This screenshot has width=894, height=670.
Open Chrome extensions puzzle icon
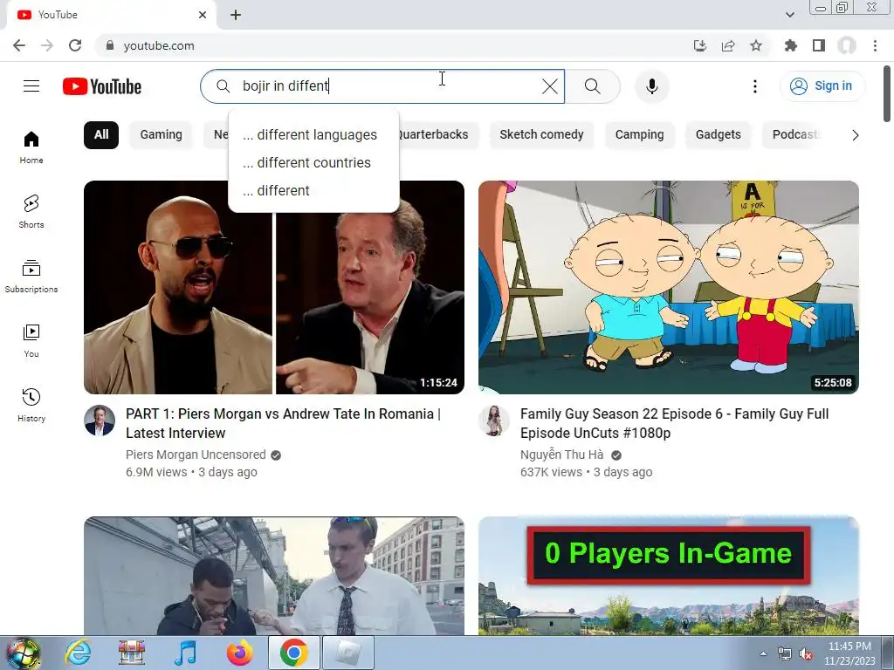pos(791,45)
